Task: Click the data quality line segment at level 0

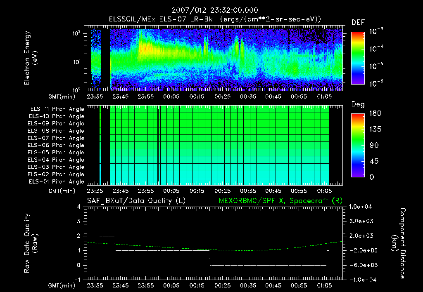Action: pyautogui.click(x=268, y=265)
